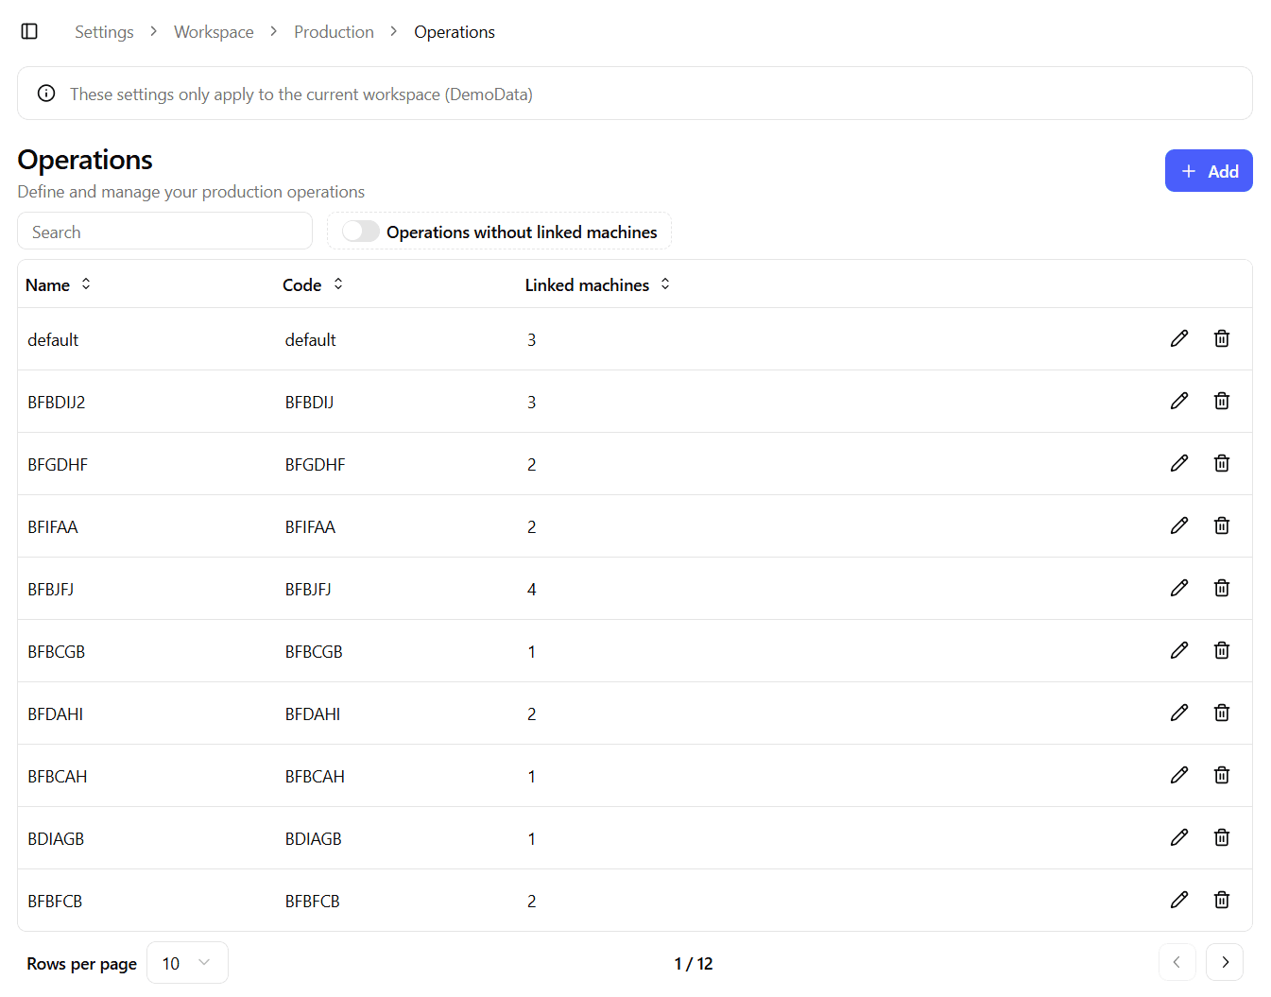
Task: Edit the BFBJFJ operation
Action: (x=1178, y=588)
